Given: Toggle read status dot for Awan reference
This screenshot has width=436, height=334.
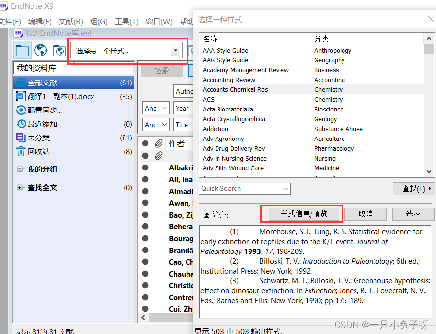Looking at the screenshot, I should pyautogui.click(x=145, y=203).
